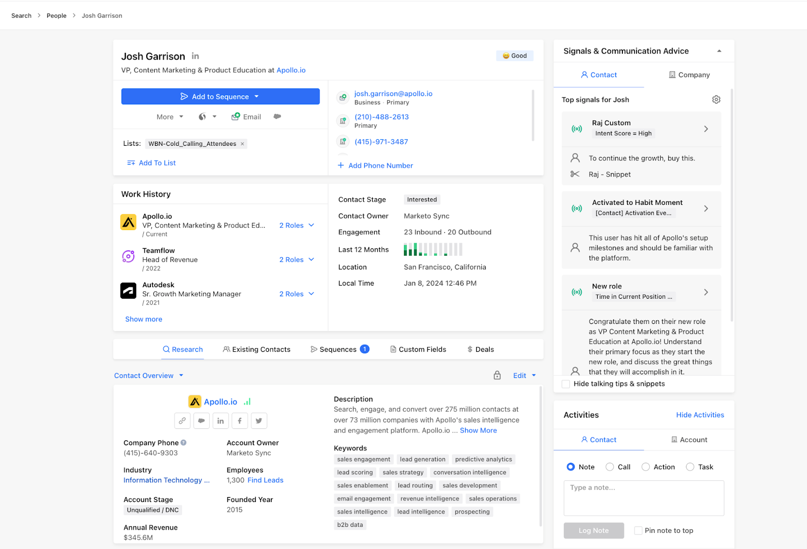Image resolution: width=807 pixels, height=549 pixels.
Task: Switch to the Research tab
Action: click(183, 349)
